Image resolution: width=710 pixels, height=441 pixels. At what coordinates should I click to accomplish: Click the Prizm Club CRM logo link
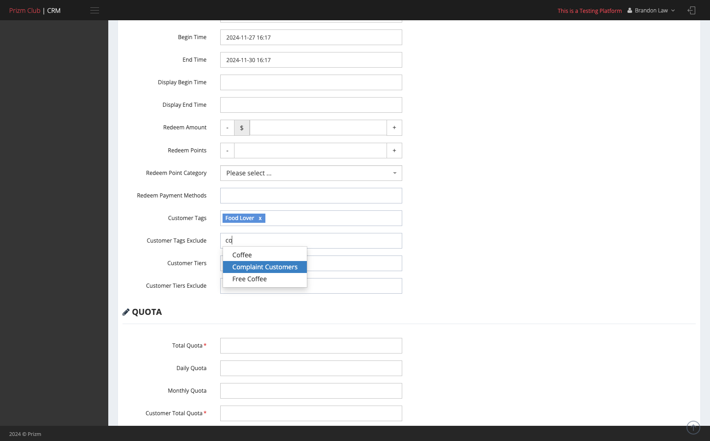coord(35,11)
